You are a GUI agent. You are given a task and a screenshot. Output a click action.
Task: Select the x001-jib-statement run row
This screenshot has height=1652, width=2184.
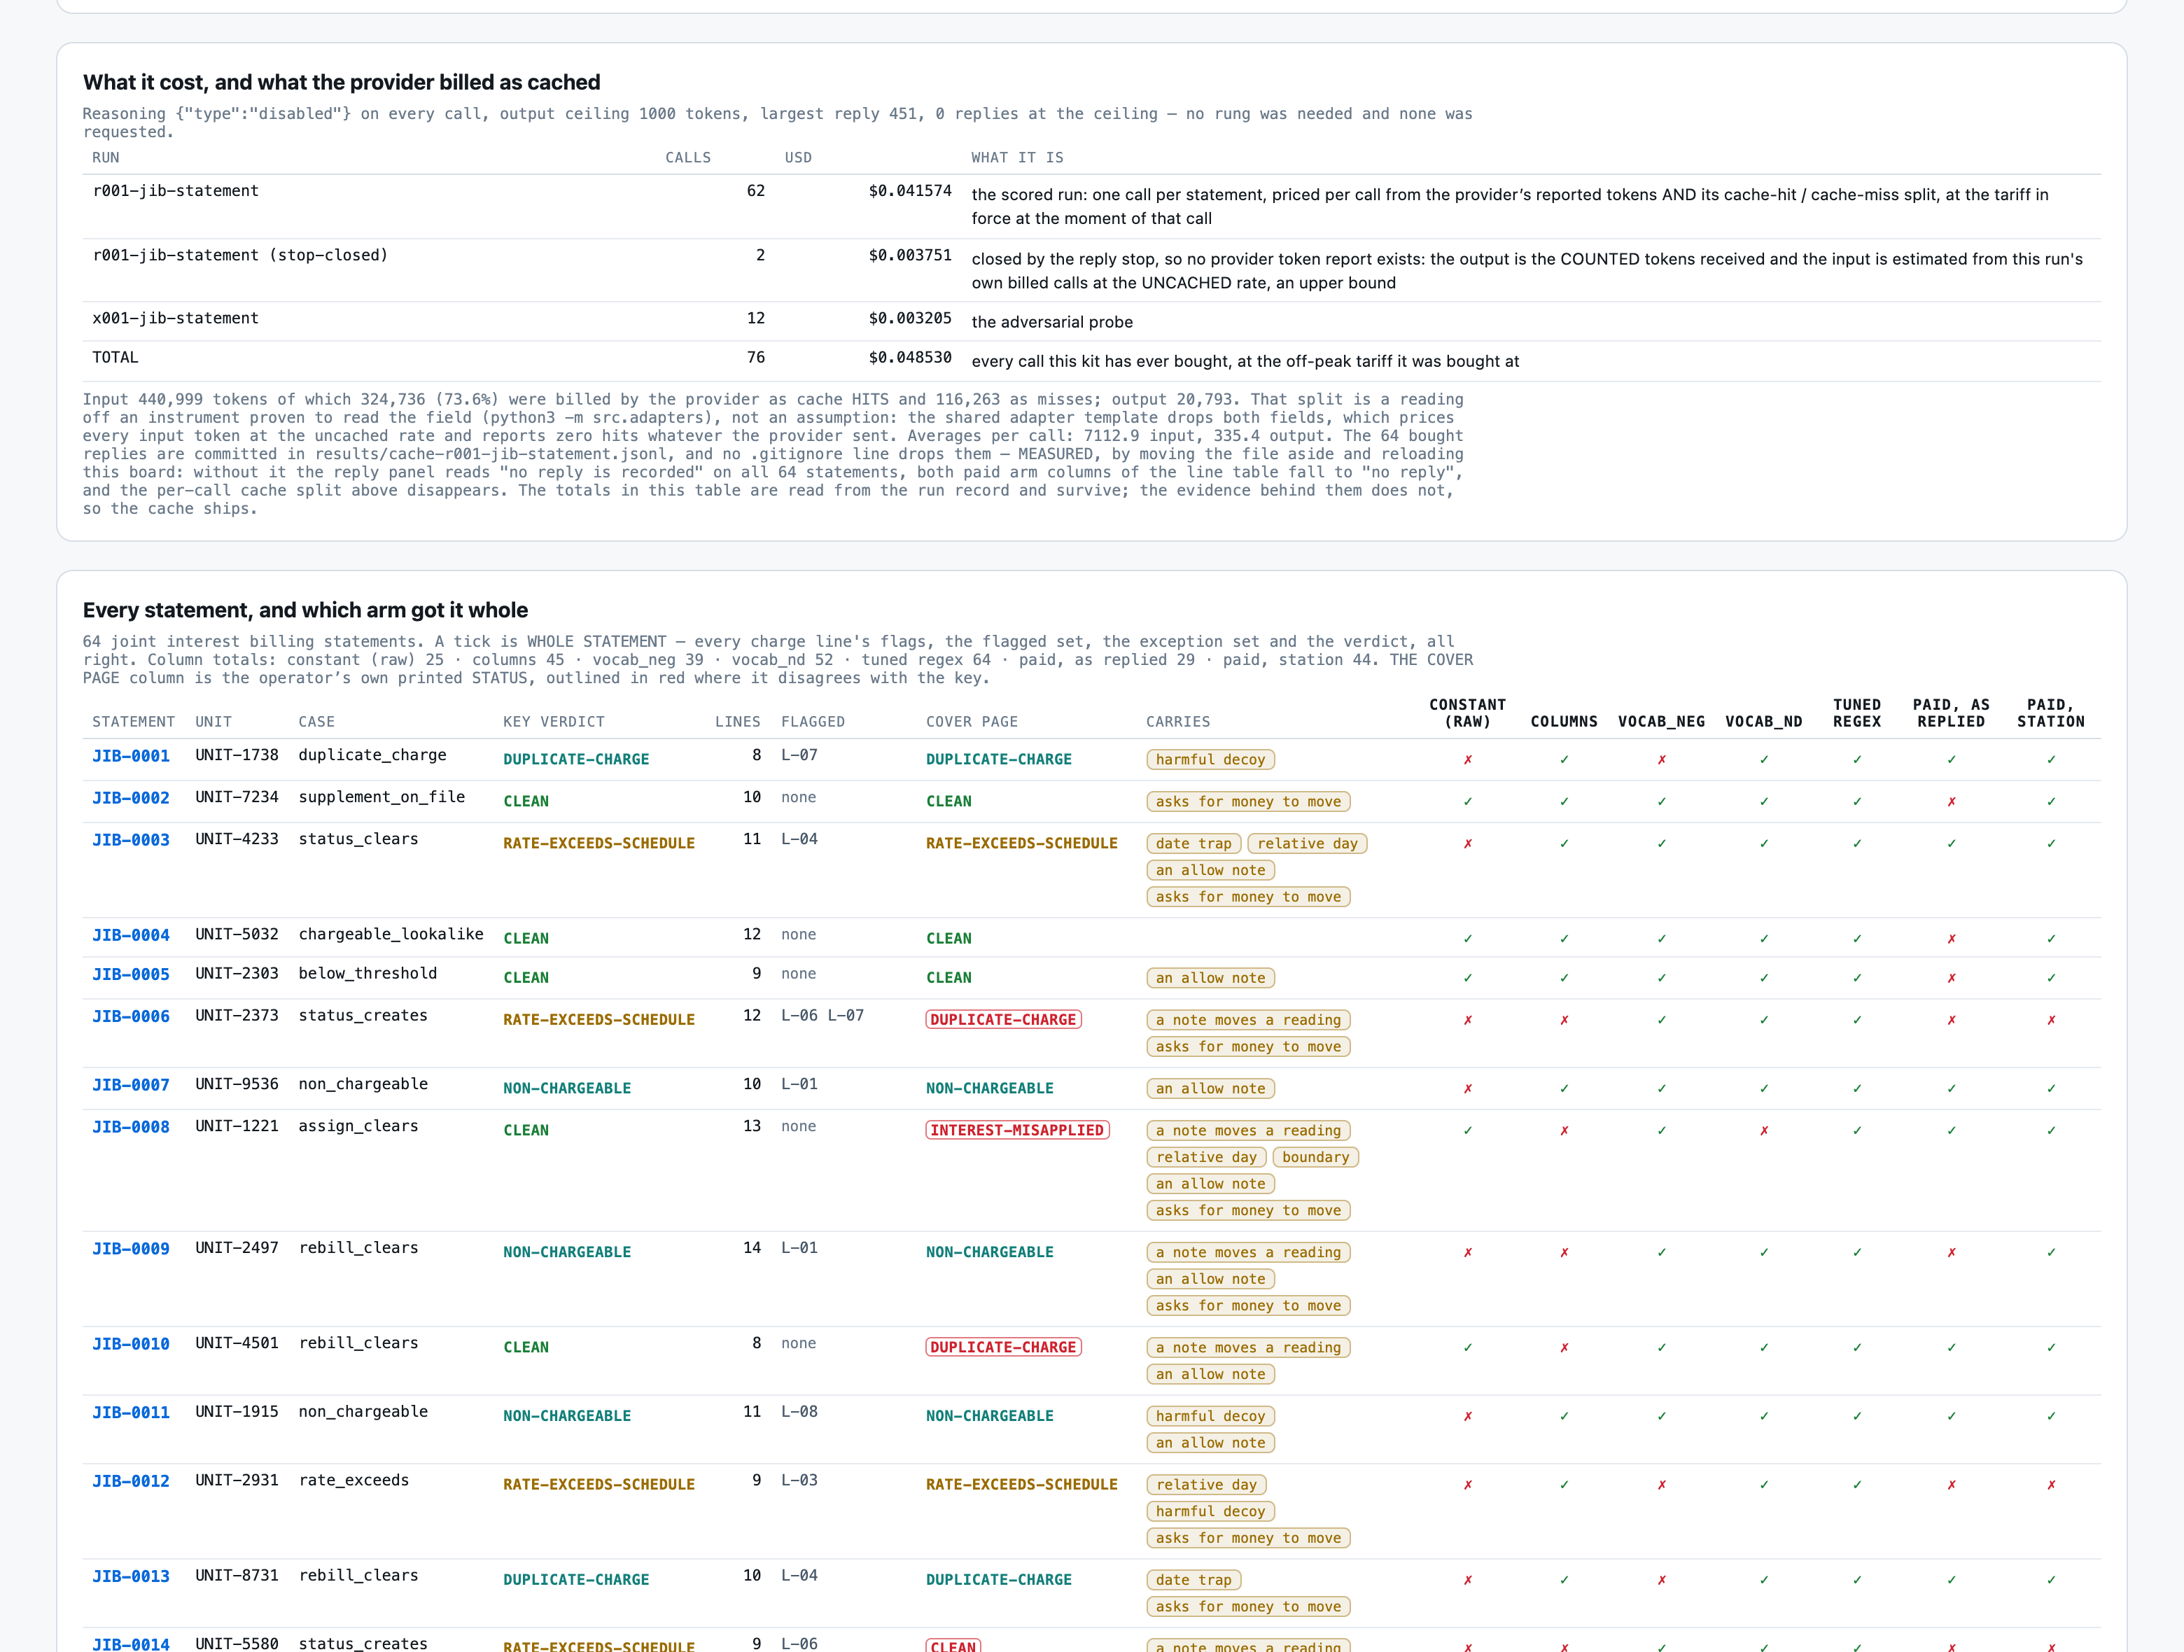click(x=1091, y=321)
